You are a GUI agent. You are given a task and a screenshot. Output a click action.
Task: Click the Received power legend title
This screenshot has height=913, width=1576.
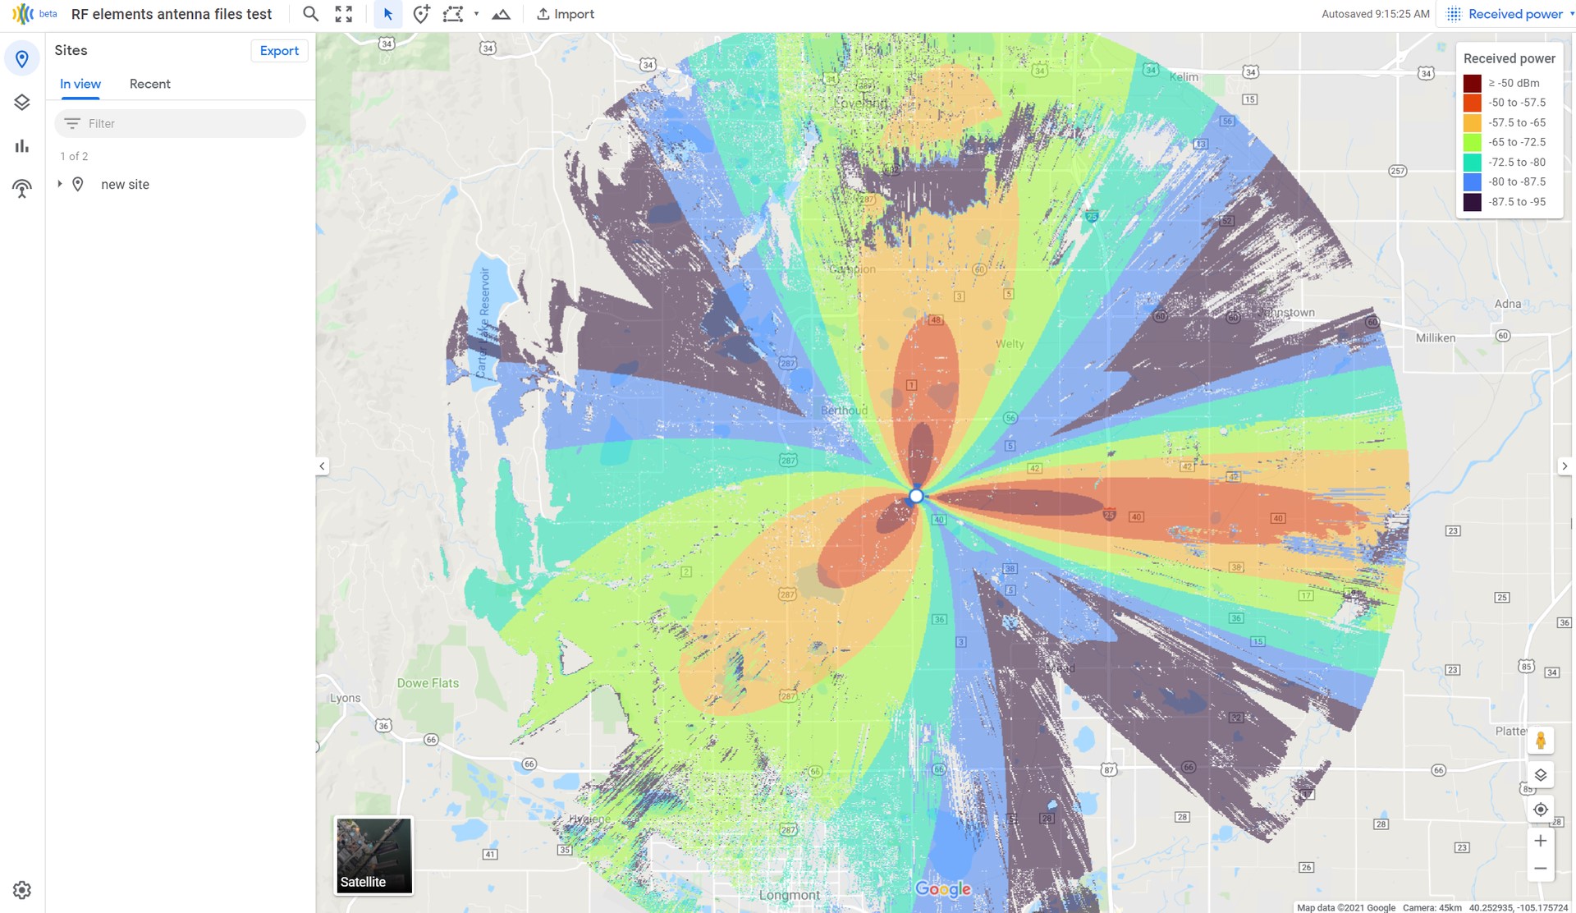click(x=1510, y=58)
